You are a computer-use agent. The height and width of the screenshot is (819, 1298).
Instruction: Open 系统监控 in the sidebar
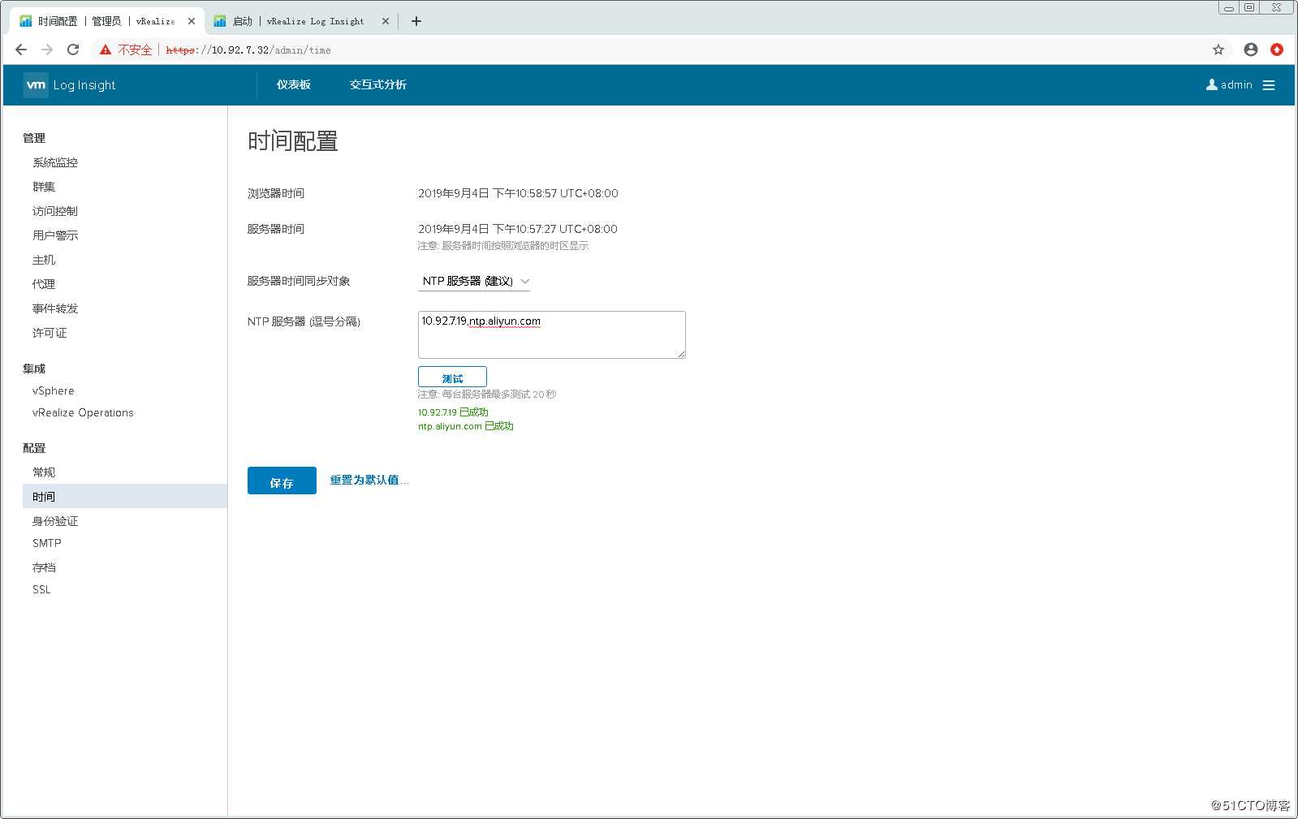point(55,162)
